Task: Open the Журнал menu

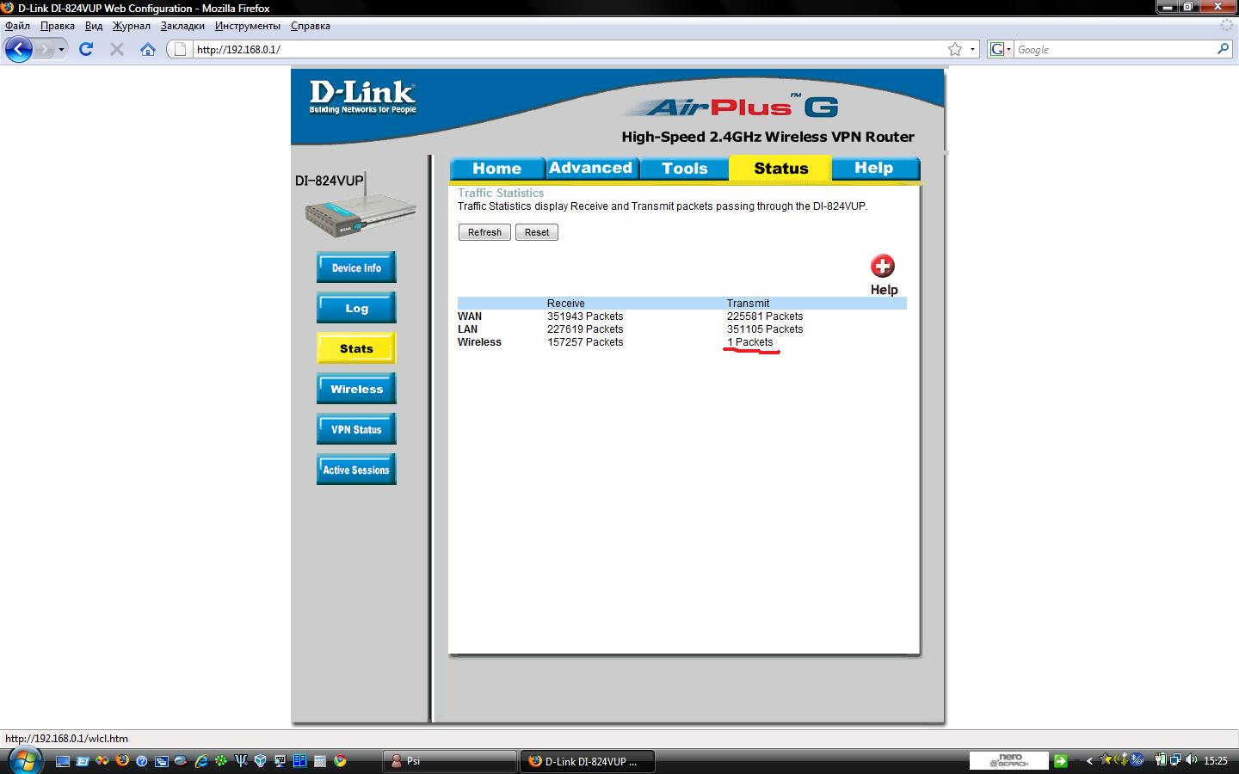Action: click(x=131, y=26)
